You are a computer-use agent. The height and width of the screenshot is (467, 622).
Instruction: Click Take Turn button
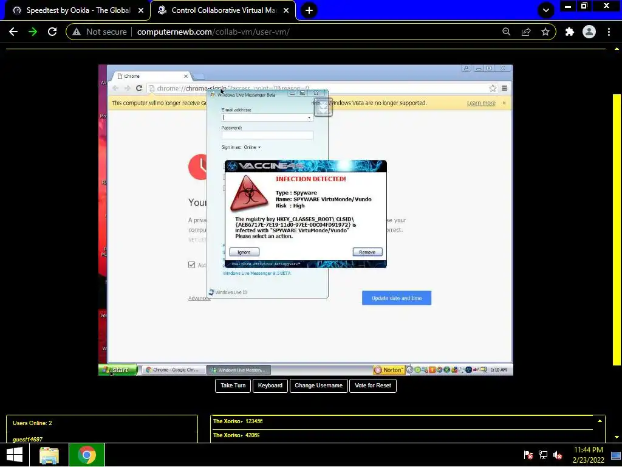click(233, 386)
